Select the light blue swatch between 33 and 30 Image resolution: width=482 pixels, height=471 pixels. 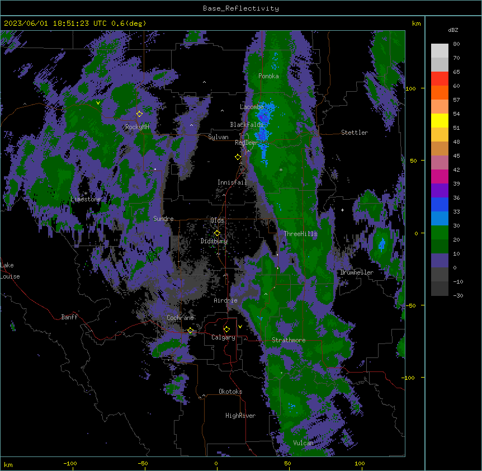440,219
